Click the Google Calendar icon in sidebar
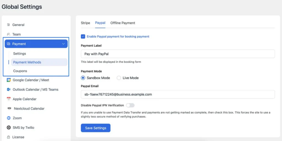 click(x=9, y=80)
